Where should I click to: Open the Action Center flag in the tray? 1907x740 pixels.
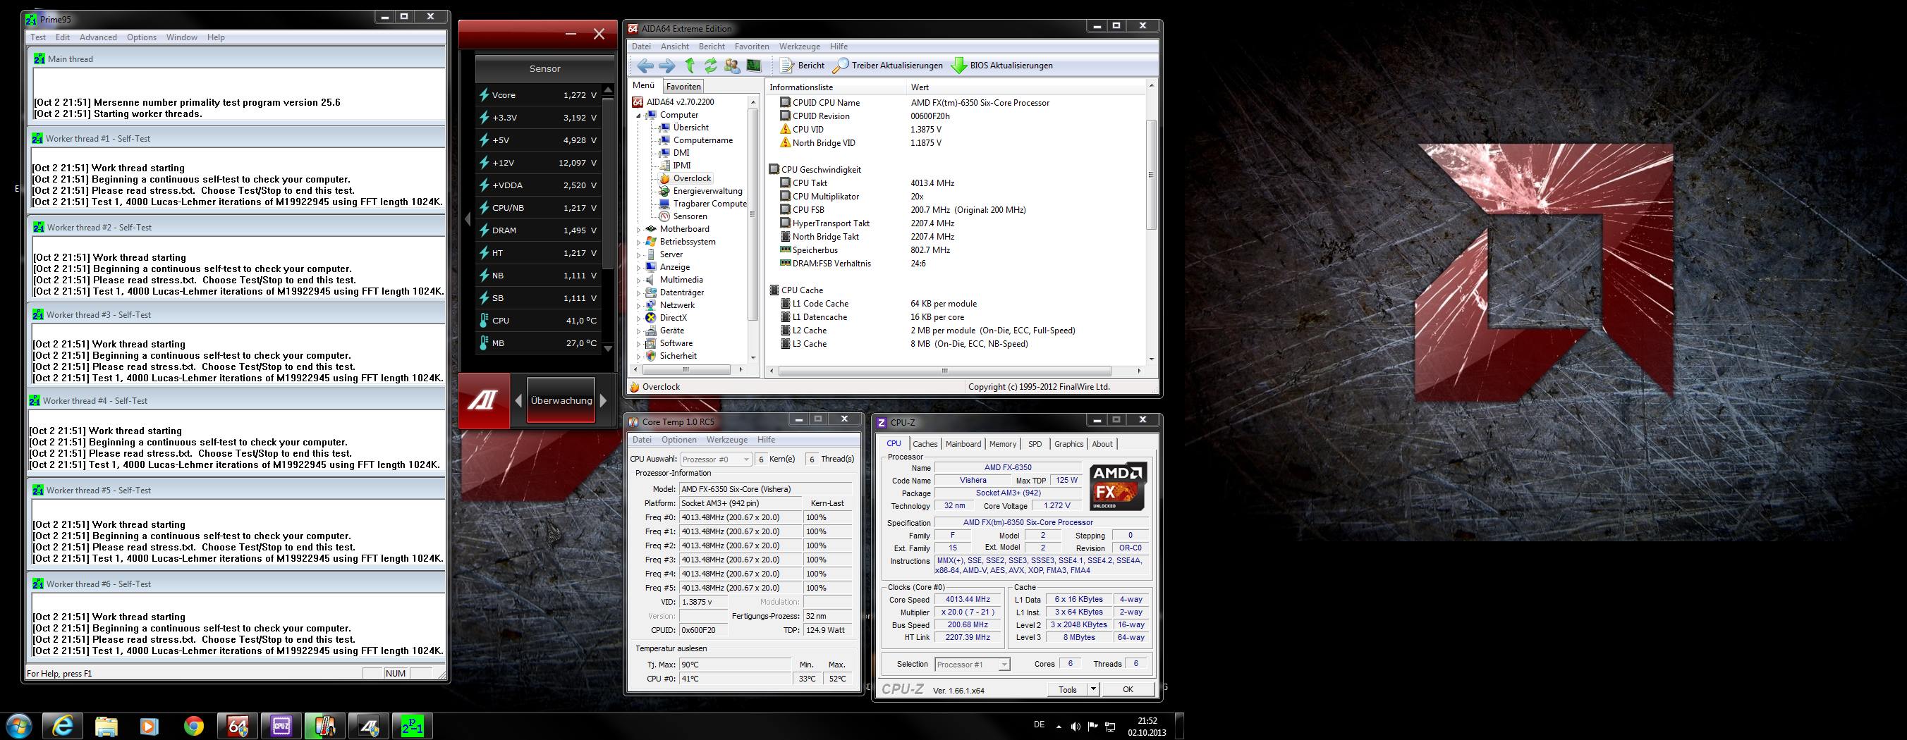(x=1093, y=727)
